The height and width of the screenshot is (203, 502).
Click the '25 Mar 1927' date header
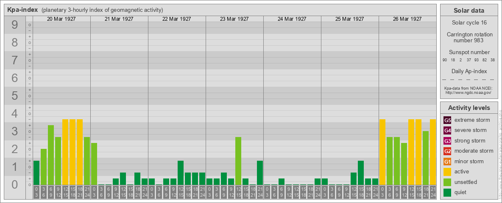tap(350, 19)
